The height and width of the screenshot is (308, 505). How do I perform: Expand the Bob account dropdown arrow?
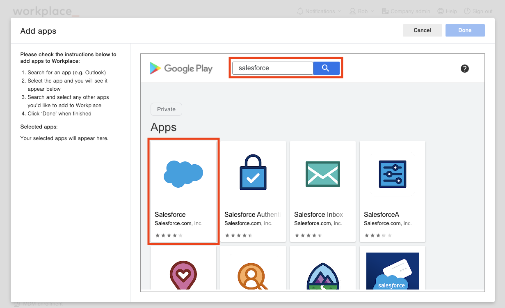[x=372, y=11]
